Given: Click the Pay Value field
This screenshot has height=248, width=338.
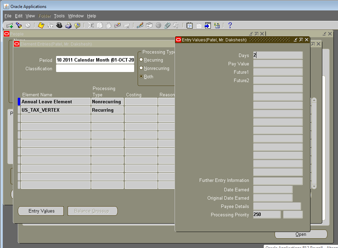Looking at the screenshot, I should pyautogui.click(x=278, y=64).
